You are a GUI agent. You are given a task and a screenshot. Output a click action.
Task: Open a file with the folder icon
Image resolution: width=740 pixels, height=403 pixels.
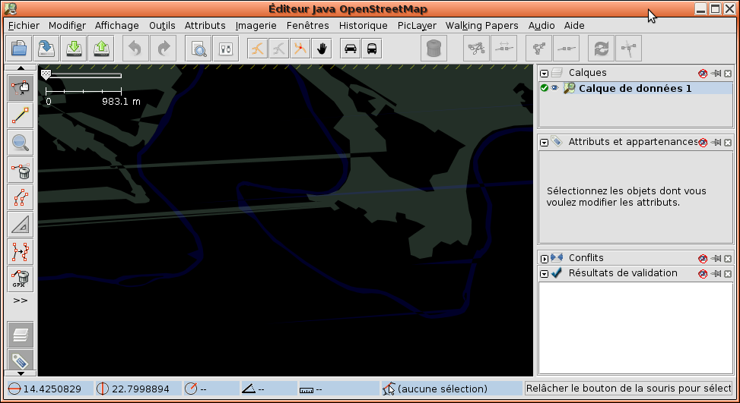pyautogui.click(x=19, y=48)
